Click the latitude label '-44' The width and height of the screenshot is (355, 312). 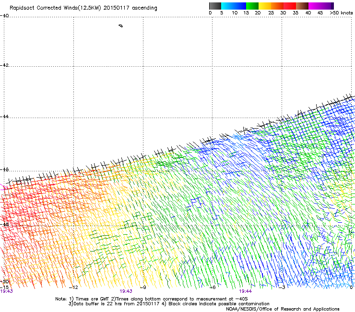point(4,117)
